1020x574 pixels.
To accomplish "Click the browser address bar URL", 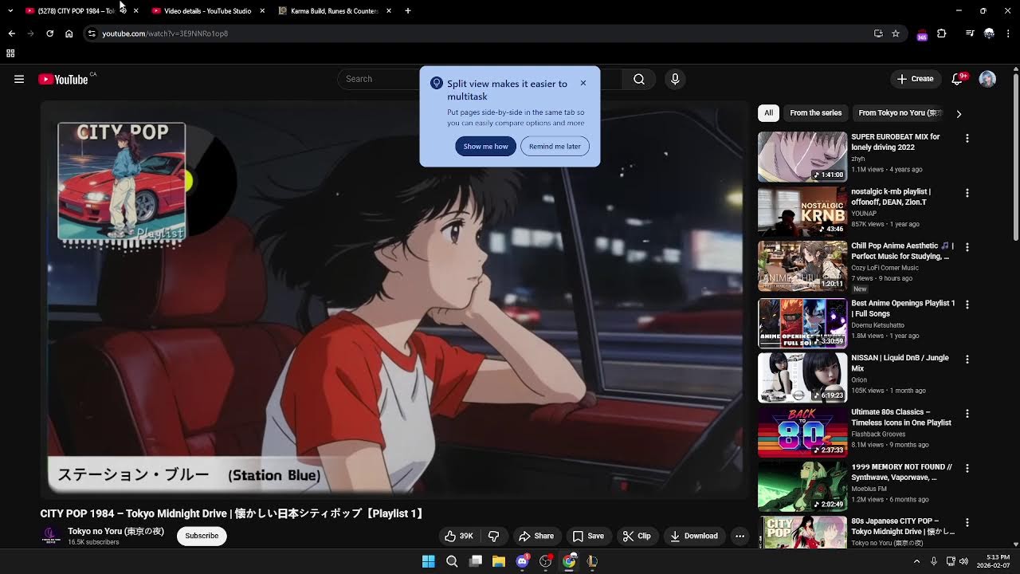I will [x=165, y=33].
